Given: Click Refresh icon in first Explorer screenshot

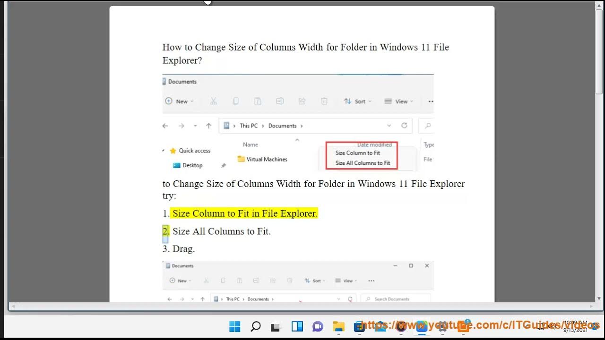Looking at the screenshot, I should [x=404, y=126].
